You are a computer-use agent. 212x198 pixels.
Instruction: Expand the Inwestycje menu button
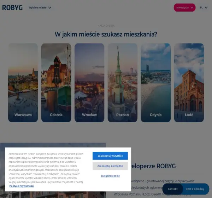click(x=184, y=7)
